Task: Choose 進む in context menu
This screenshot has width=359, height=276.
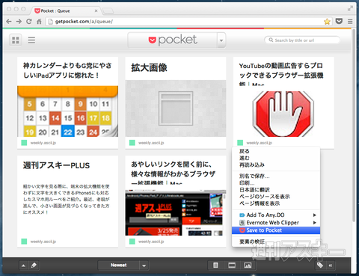Action: (276, 158)
